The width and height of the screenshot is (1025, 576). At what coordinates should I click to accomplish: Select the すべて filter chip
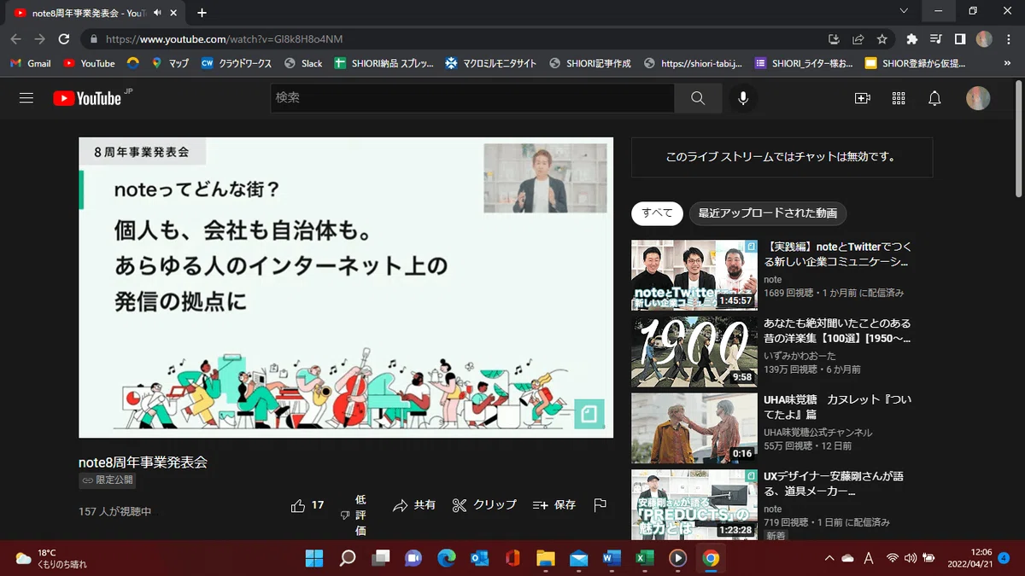pos(657,213)
